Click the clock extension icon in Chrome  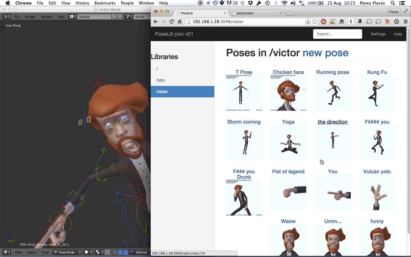coord(396,21)
